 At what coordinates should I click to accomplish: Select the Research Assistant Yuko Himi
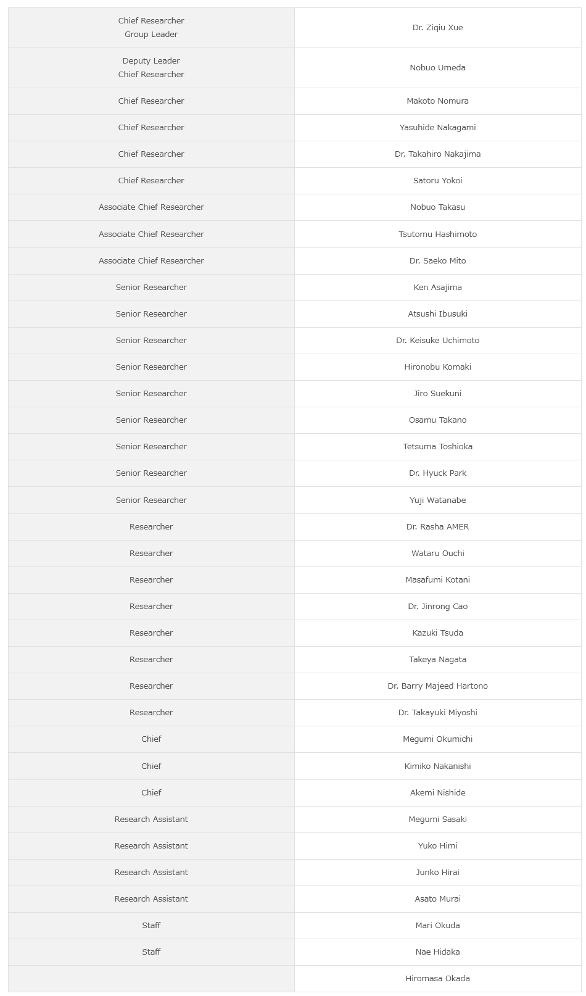(x=437, y=846)
